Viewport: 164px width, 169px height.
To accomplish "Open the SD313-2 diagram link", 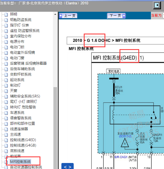I will [x=125, y=137].
